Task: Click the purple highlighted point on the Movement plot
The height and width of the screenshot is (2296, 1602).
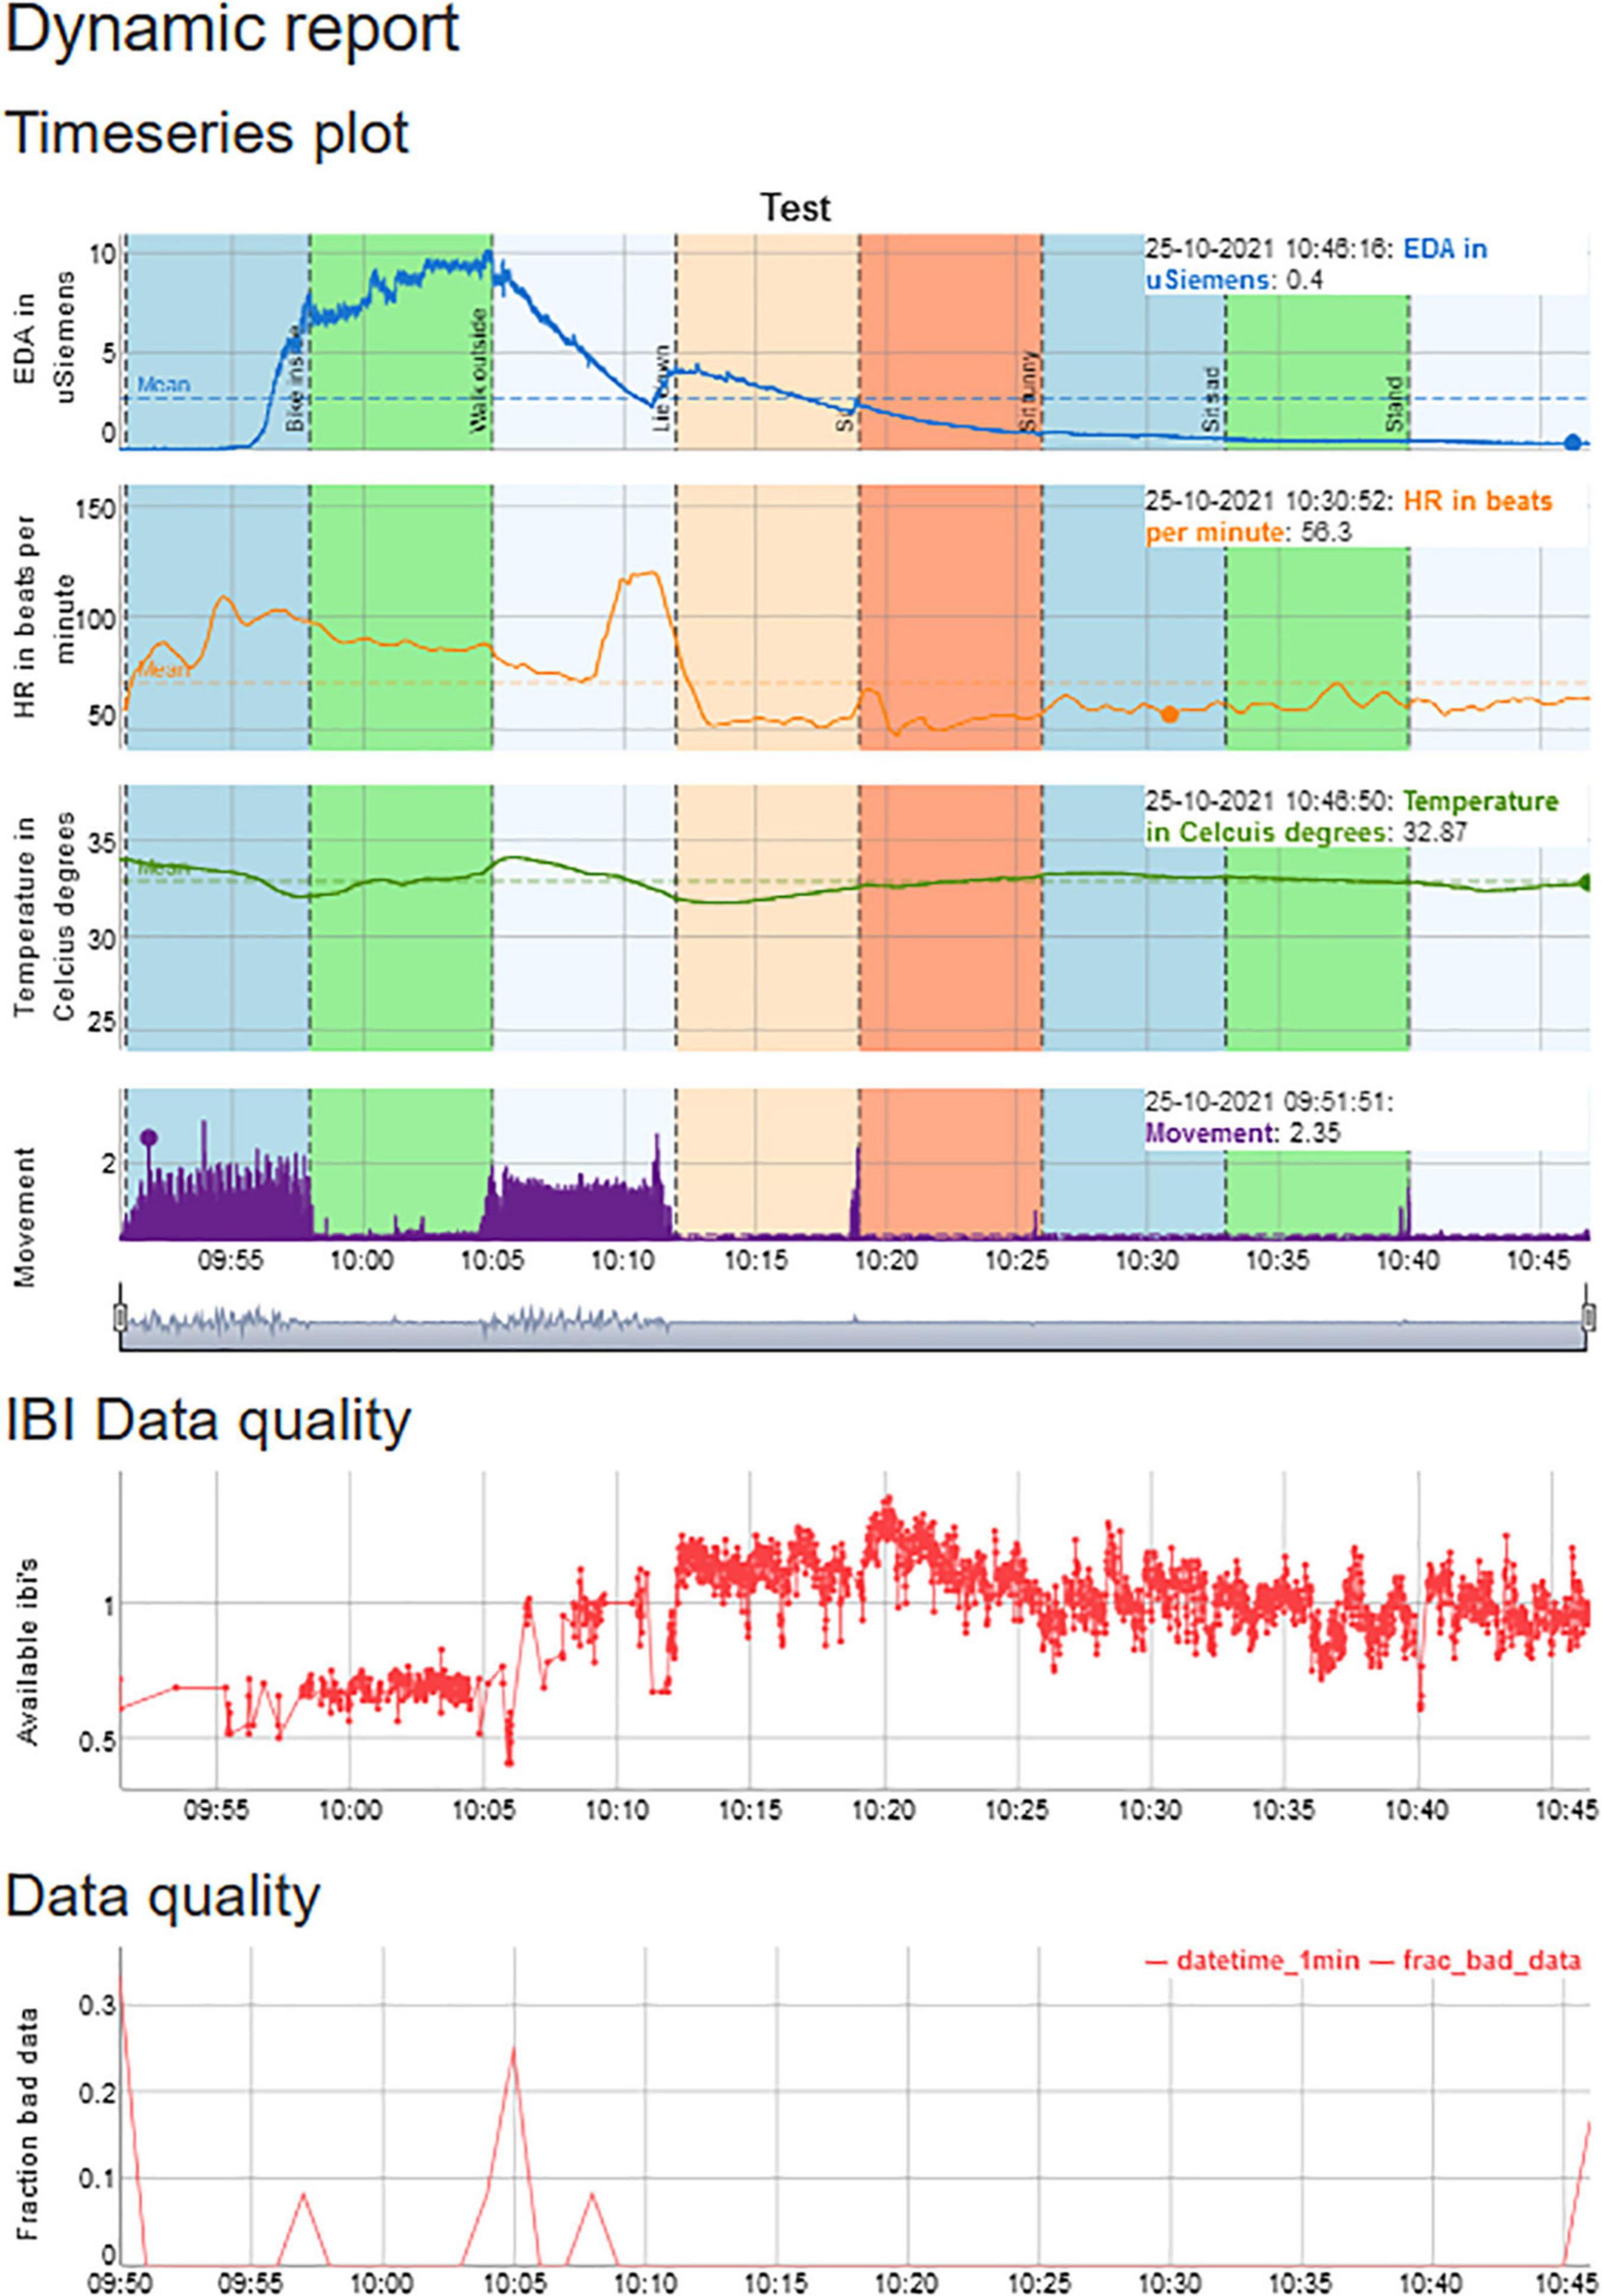Action: (x=149, y=1137)
